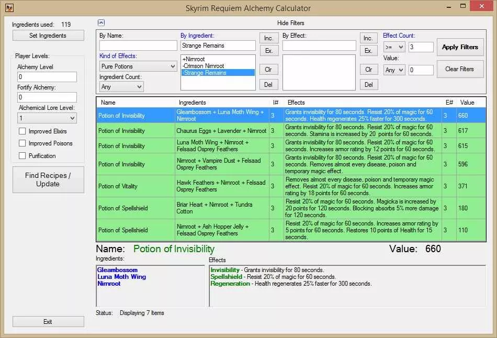This screenshot has height=338, width=497.
Task: Click the Exit button
Action: [x=48, y=321]
